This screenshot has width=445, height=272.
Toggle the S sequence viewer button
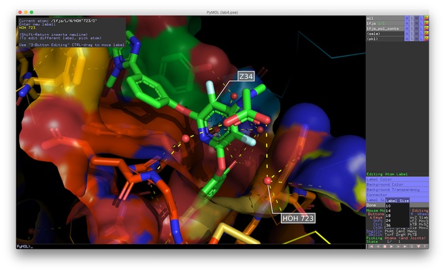point(412,246)
